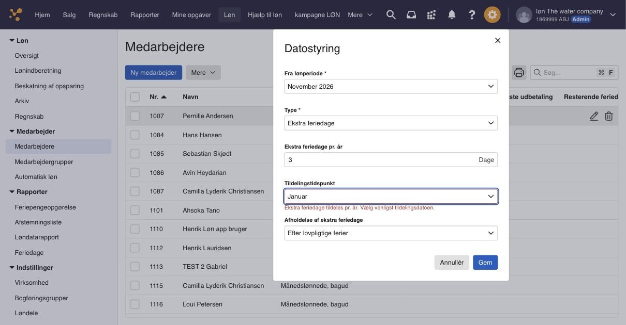626x325 pixels.
Task: Click employee name Loui Petersen
Action: click(x=202, y=304)
